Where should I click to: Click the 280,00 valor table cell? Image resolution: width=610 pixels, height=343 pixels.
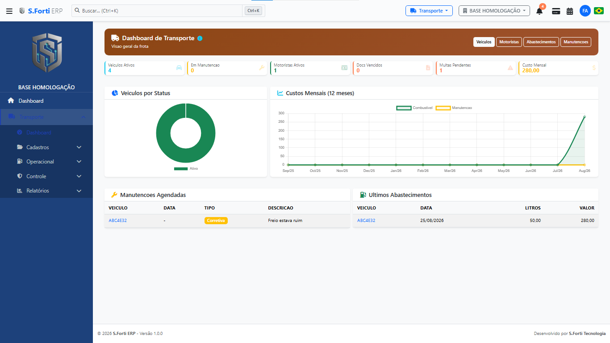tap(587, 221)
